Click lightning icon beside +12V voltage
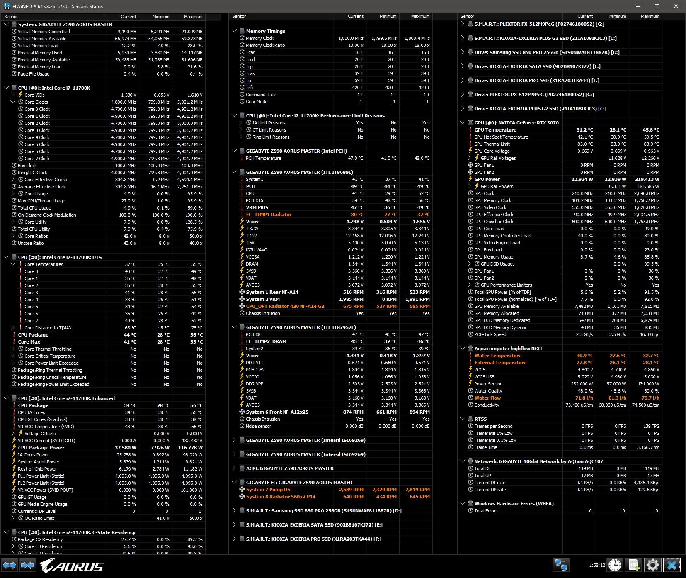Image resolution: width=686 pixels, height=578 pixels. 242,236
